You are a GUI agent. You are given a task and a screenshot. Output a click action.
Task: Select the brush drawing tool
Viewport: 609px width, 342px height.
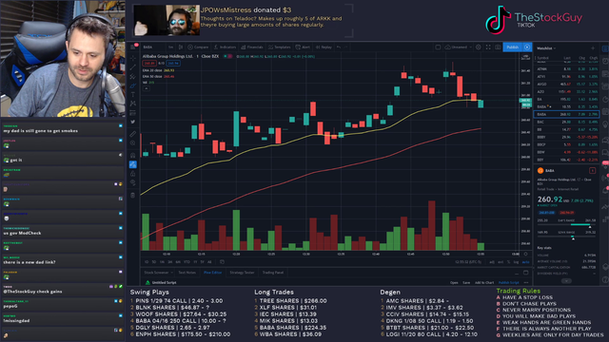tap(133, 85)
